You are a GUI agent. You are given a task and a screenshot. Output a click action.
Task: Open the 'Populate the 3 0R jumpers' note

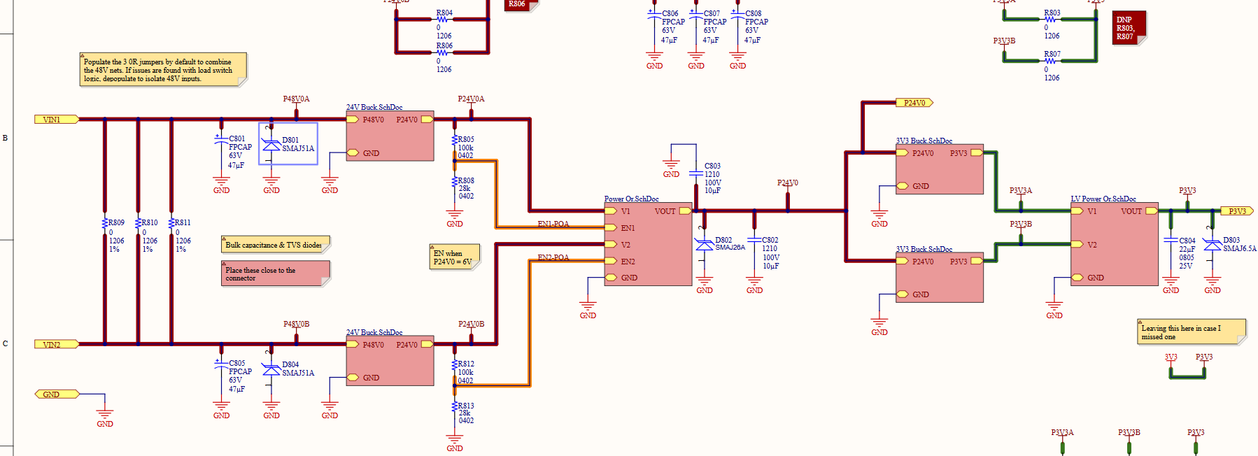click(x=163, y=70)
